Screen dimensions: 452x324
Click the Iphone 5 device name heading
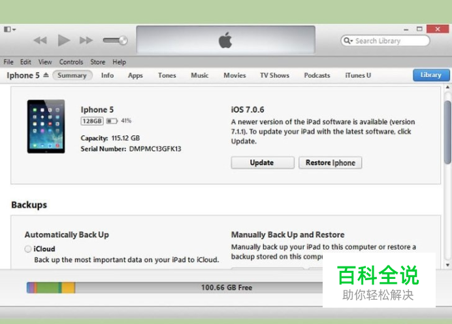coord(97,110)
